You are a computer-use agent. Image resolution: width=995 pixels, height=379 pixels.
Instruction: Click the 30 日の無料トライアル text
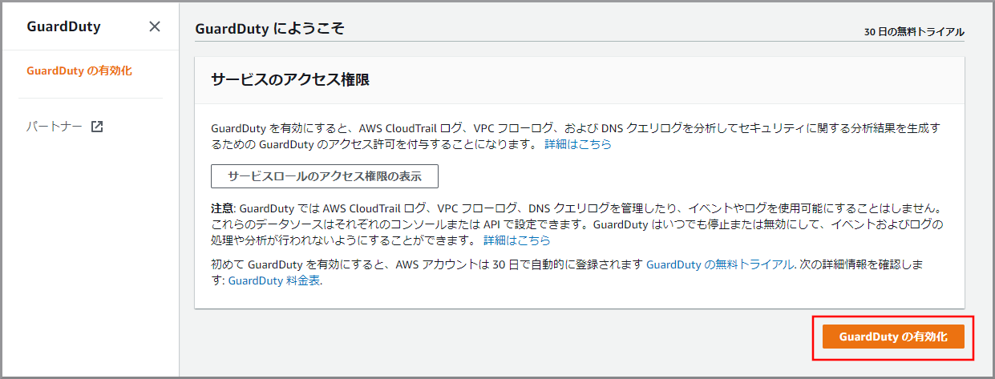pyautogui.click(x=914, y=33)
